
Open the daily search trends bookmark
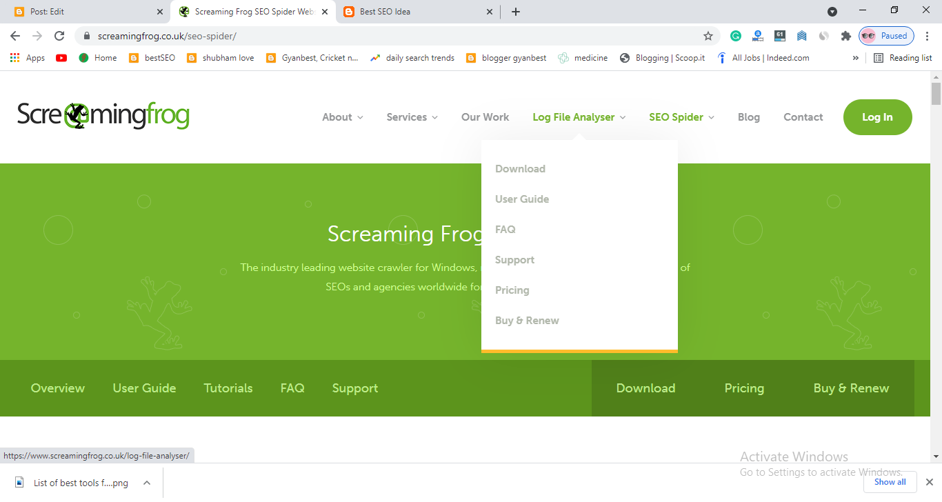pos(412,58)
